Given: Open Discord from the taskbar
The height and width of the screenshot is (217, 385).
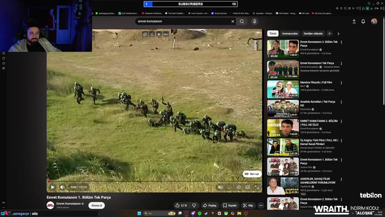Looking at the screenshot, I should 193,213.
